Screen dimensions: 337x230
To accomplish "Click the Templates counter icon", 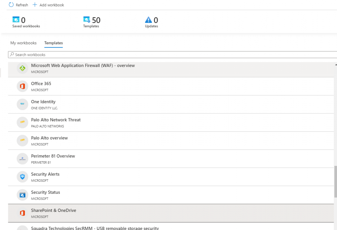I will 87,19.
